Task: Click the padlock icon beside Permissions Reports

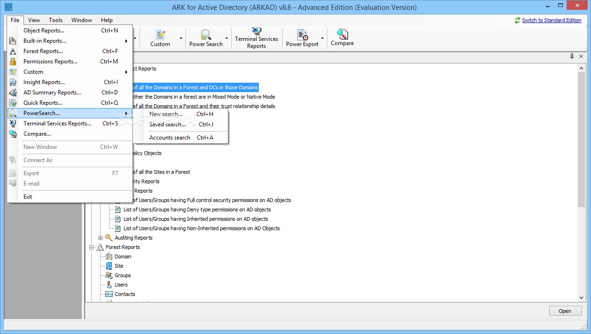Action: point(13,62)
